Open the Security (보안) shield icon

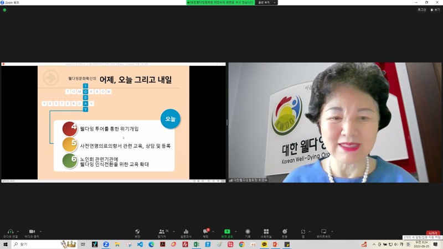click(137, 232)
